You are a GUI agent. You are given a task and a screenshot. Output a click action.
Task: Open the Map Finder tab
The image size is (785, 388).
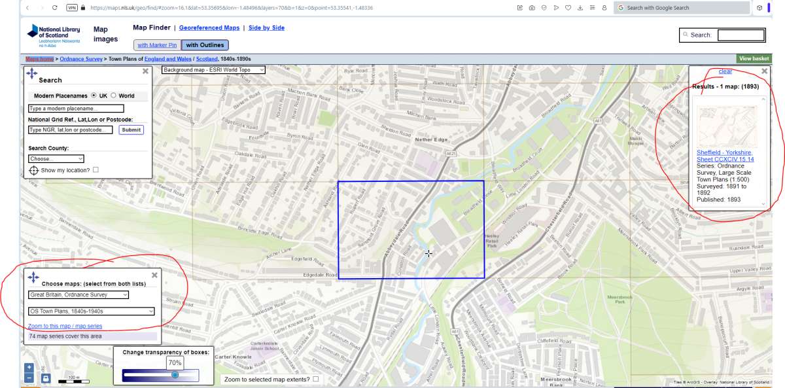(150, 28)
